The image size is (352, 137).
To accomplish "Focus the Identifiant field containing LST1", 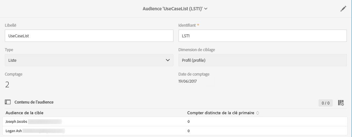I will [262, 36].
